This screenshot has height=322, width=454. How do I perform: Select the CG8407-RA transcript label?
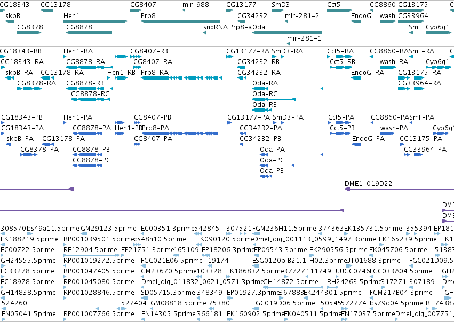(x=153, y=62)
